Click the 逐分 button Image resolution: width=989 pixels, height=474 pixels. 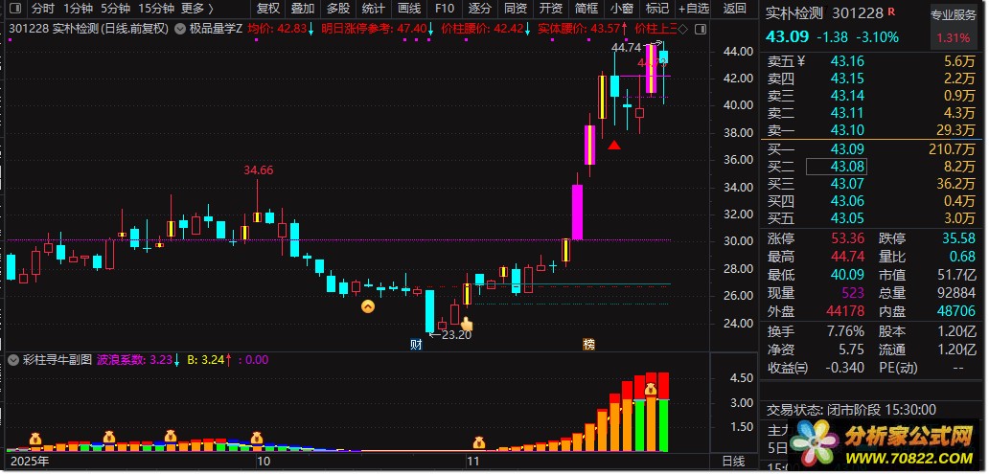pyautogui.click(x=480, y=9)
